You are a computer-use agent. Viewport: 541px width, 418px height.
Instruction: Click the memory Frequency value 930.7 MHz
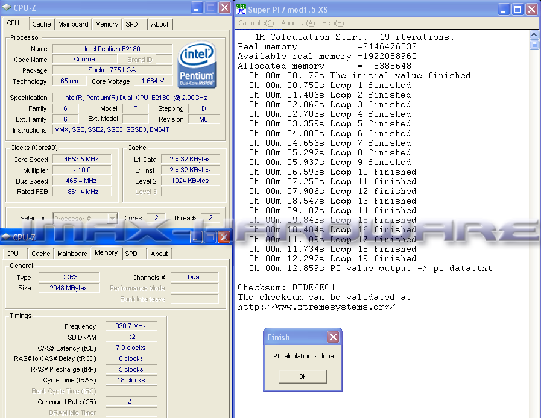(131, 326)
